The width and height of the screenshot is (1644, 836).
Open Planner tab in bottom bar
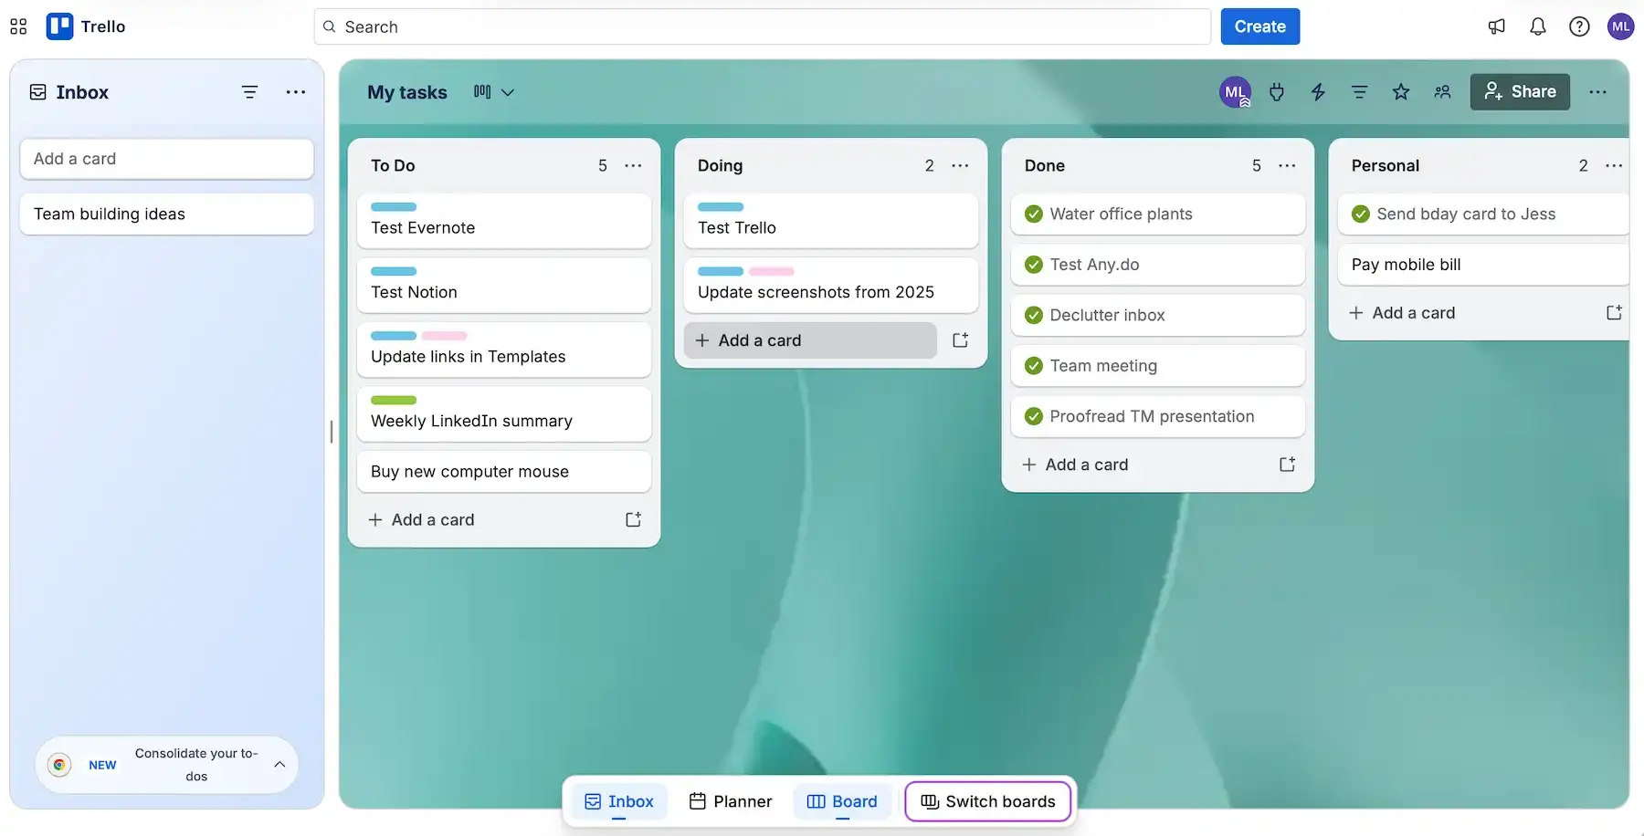(x=731, y=801)
